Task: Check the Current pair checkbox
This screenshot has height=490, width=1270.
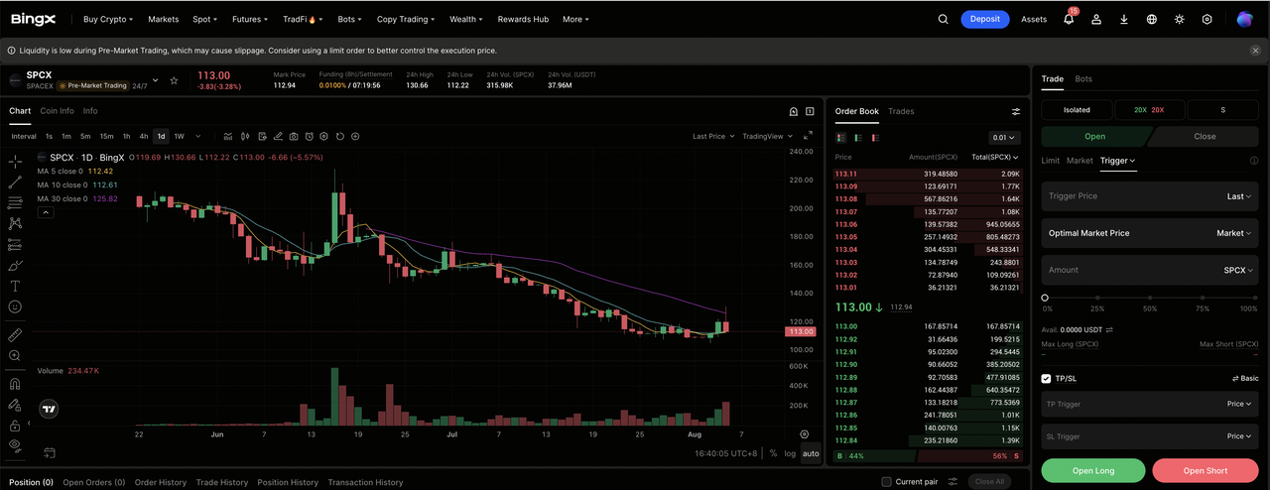Action: click(x=886, y=482)
